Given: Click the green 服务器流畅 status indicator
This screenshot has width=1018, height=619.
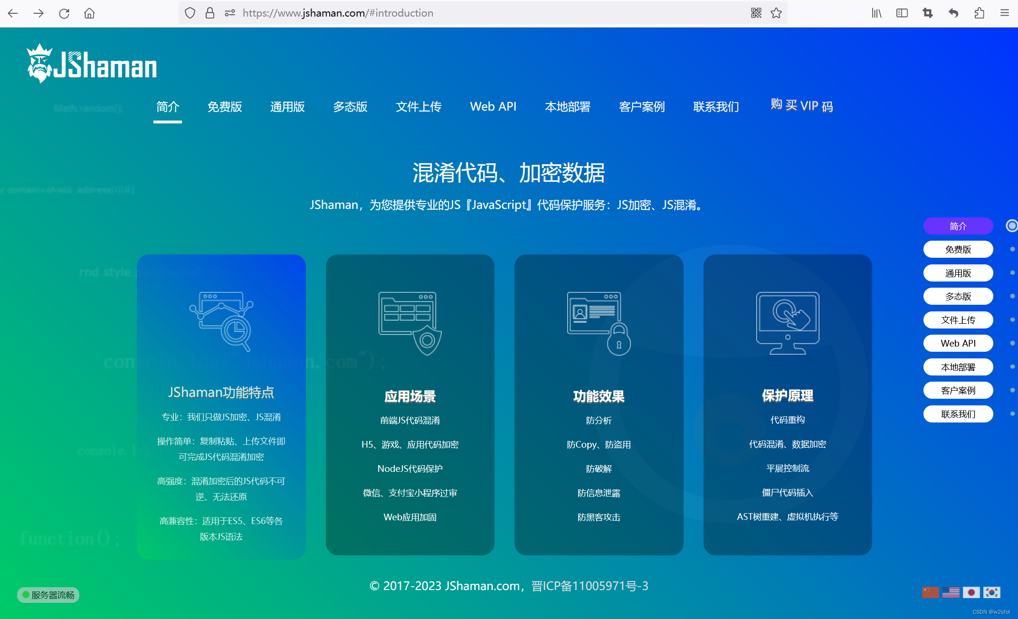Looking at the screenshot, I should (x=48, y=595).
